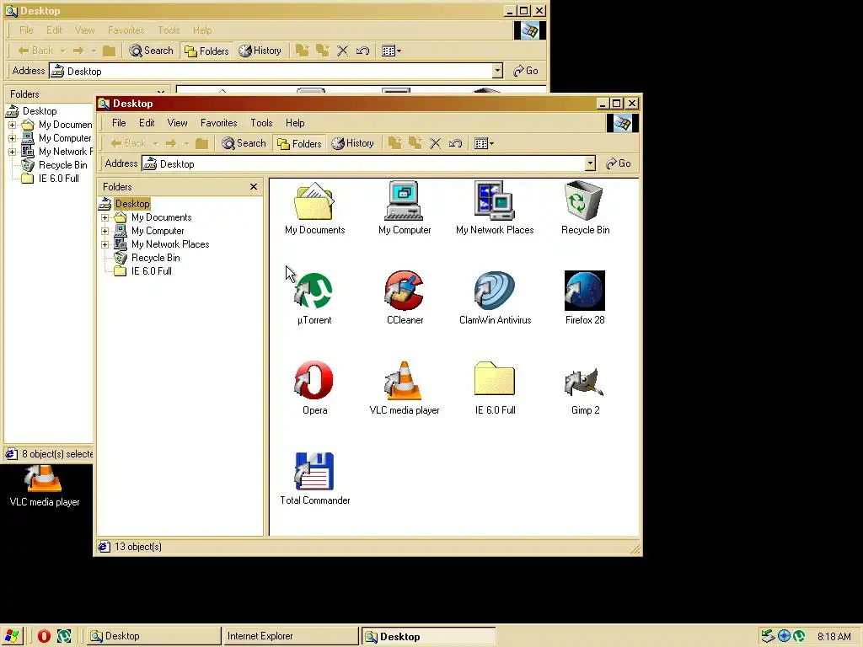The width and height of the screenshot is (863, 647).
Task: Open the Edit menu in front window
Action: point(147,123)
